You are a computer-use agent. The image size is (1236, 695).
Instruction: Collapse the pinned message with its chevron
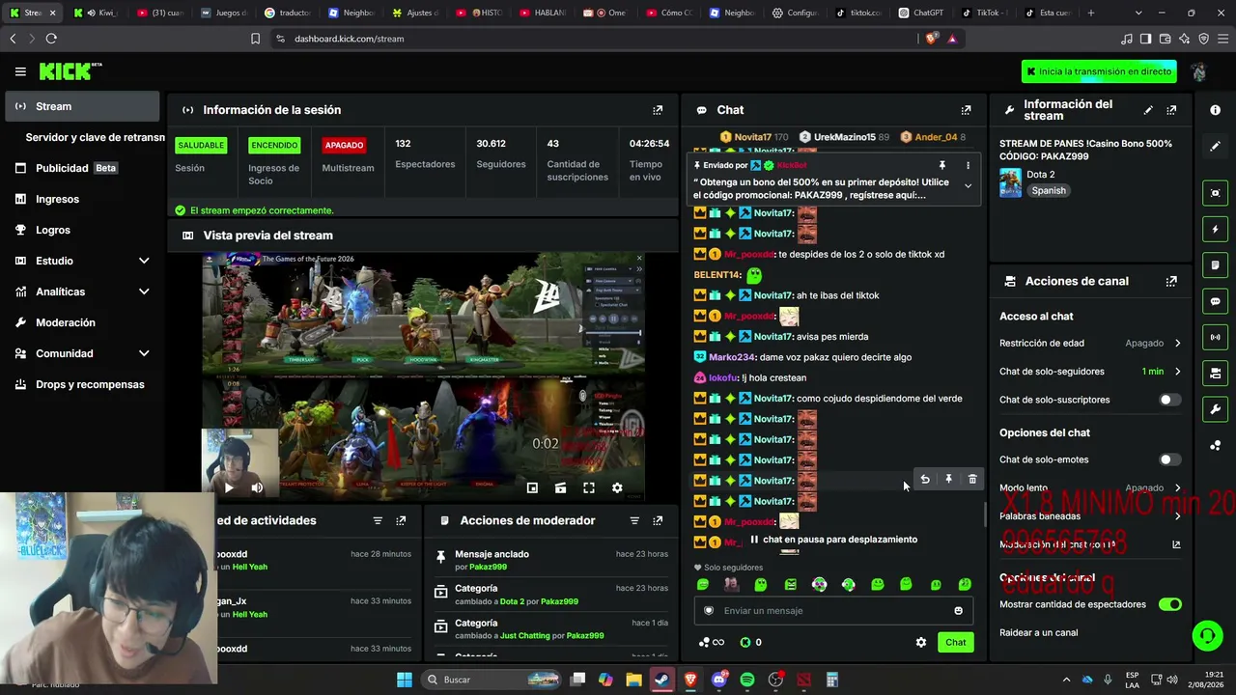click(x=968, y=185)
